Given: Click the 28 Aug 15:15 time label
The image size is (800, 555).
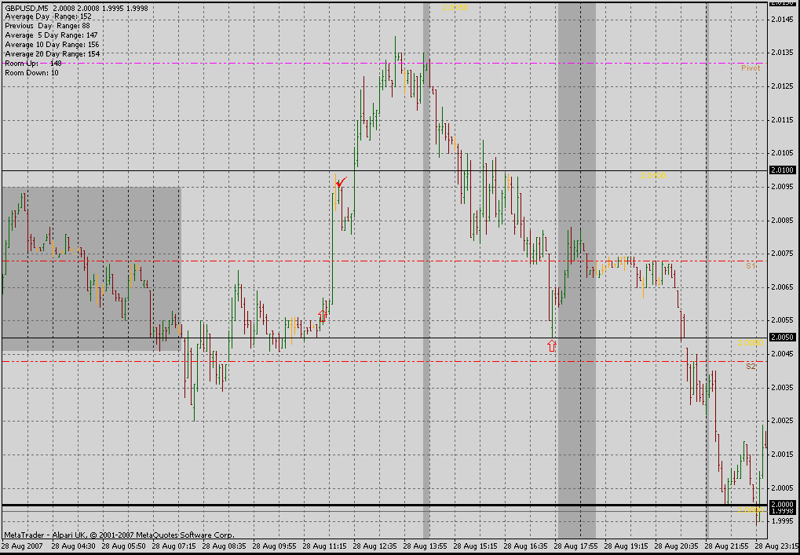Looking at the screenshot, I should click(476, 546).
